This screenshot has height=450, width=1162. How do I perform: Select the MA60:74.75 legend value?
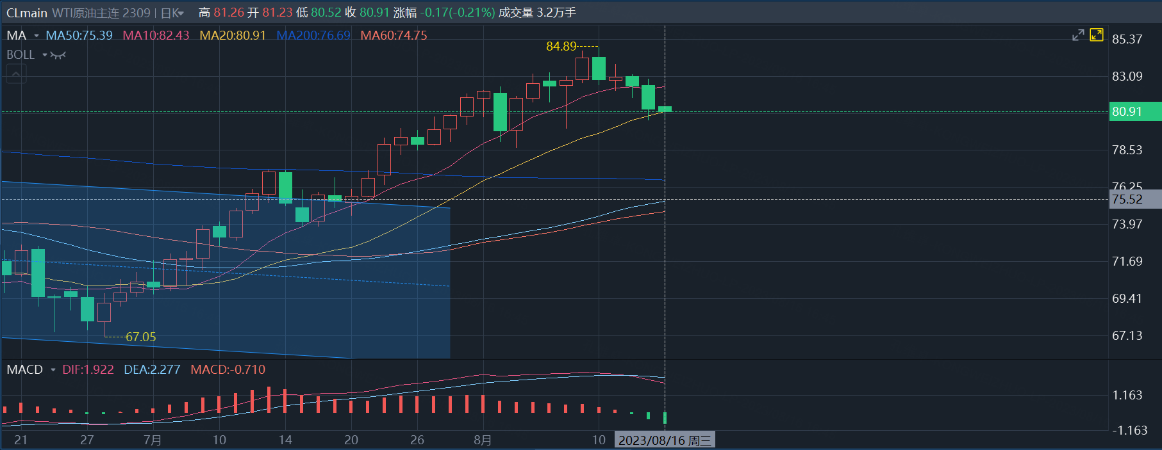coord(394,36)
